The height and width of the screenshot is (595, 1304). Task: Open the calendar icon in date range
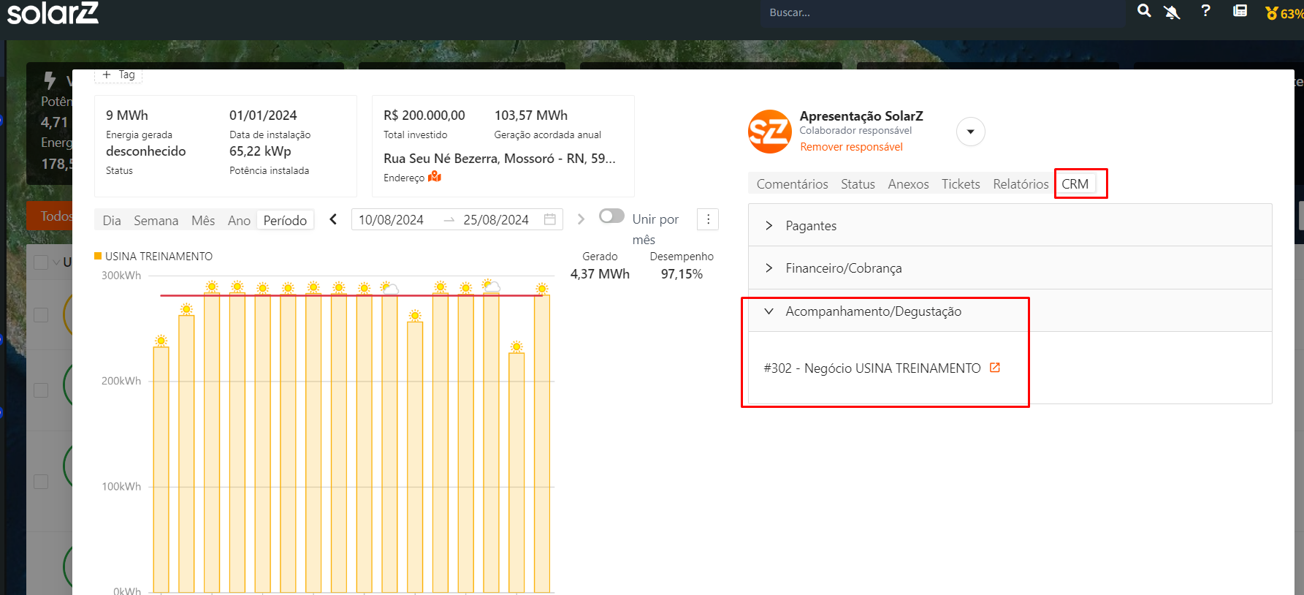tap(550, 219)
